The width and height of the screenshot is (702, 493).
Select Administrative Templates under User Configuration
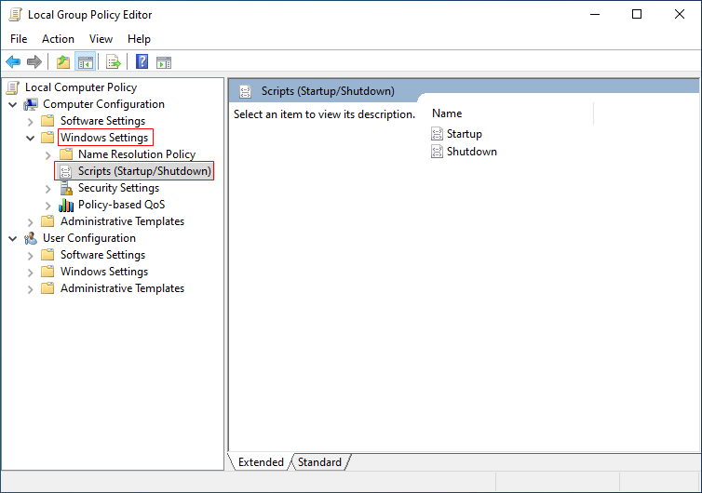123,288
